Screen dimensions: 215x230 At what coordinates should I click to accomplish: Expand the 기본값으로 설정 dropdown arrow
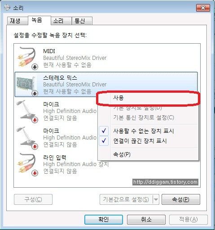pyautogui.click(x=156, y=199)
